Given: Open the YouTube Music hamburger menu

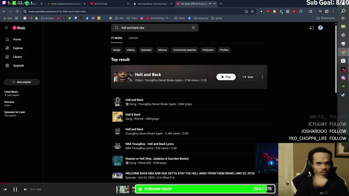Looking at the screenshot, I should pyautogui.click(x=7, y=28).
